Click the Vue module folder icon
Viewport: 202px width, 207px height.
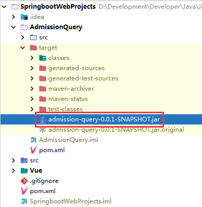pyautogui.click(x=24, y=171)
